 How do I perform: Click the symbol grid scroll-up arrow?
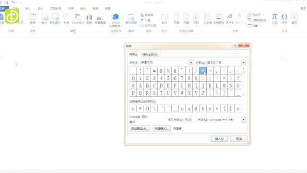[x=243, y=68]
